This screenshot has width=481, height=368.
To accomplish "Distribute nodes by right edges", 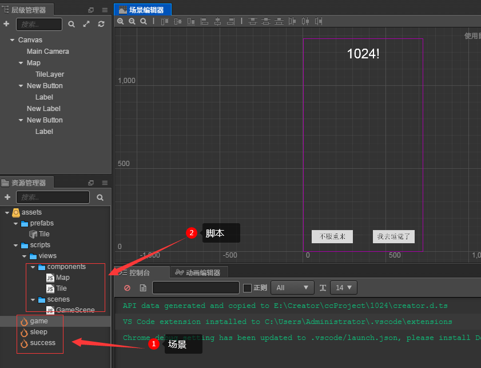I will [x=319, y=21].
